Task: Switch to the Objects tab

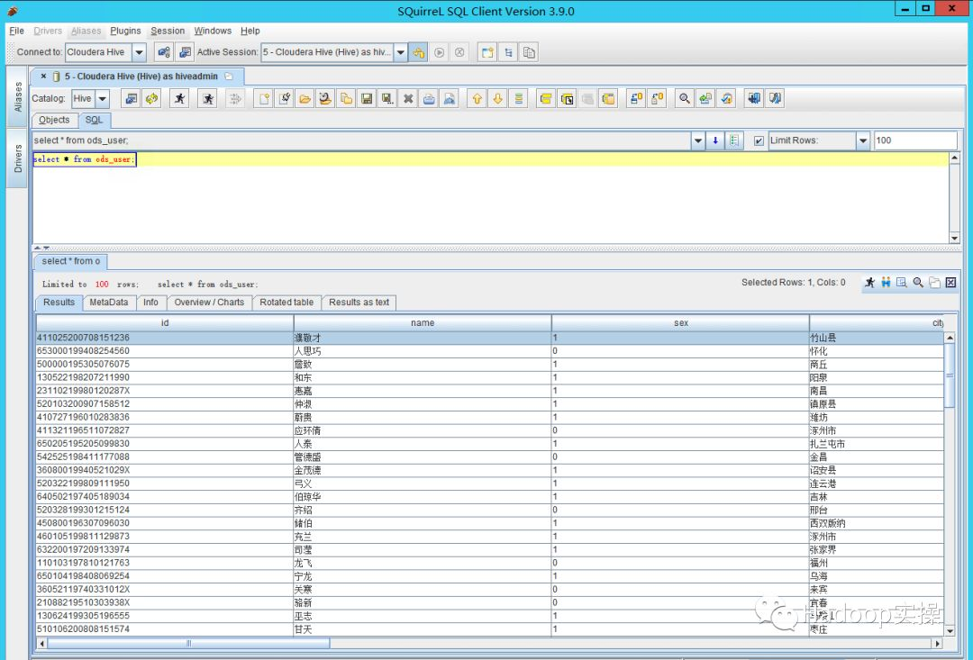Action: (x=54, y=120)
